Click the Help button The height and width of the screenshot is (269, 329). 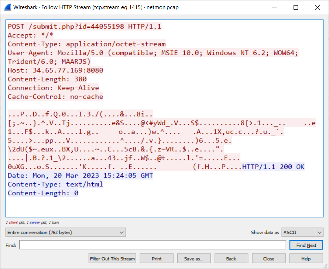tap(306, 259)
